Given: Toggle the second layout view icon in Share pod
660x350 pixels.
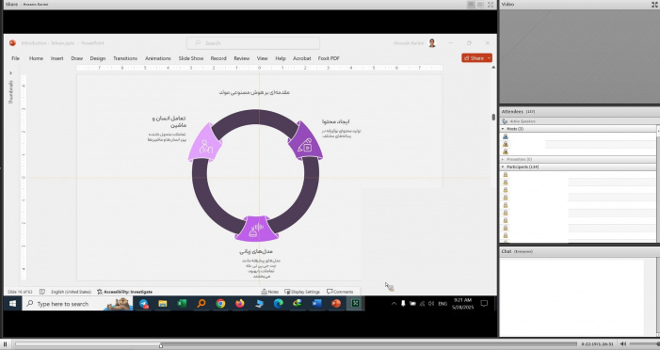Looking at the screenshot, I should tap(480, 4).
